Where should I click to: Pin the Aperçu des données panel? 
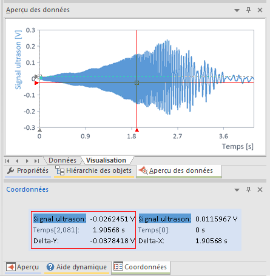[x=248, y=10]
